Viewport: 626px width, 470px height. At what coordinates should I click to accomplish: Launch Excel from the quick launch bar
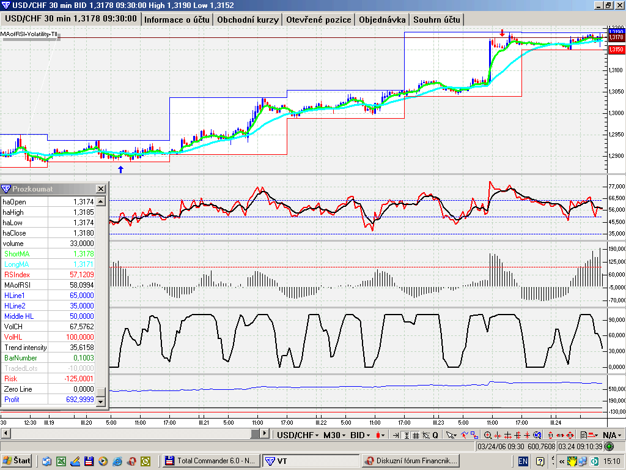point(61,461)
